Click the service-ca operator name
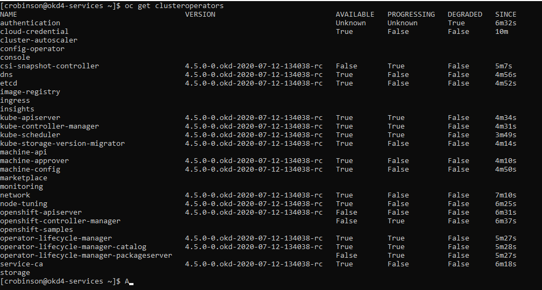Viewport: 542px width, 290px height. tap(22, 264)
